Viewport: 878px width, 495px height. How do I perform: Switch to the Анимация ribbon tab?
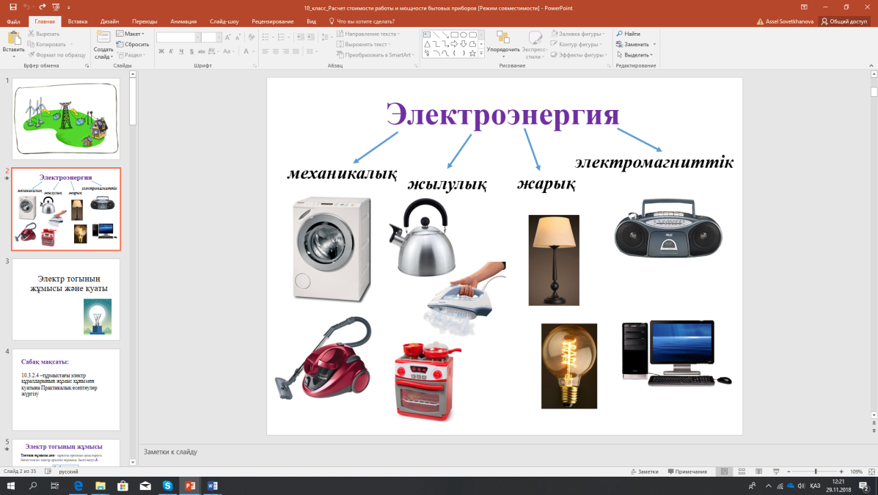coord(183,21)
